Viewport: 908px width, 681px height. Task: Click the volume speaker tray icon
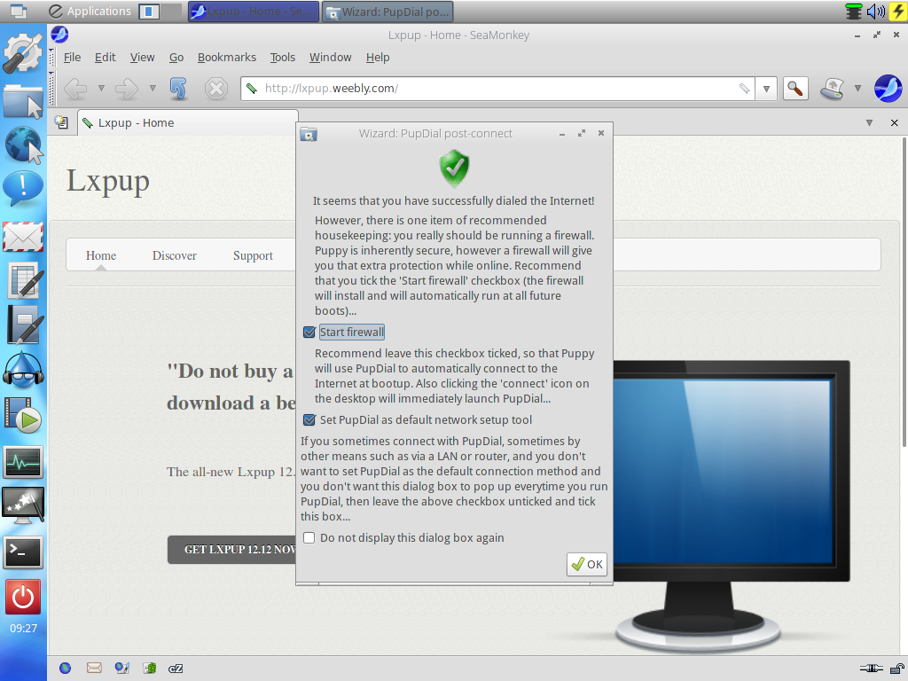(875, 11)
